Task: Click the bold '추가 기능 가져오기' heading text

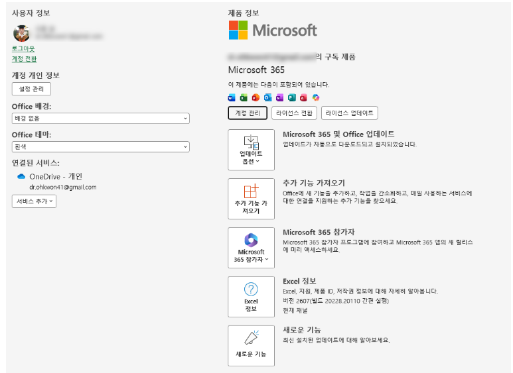Action: (314, 183)
